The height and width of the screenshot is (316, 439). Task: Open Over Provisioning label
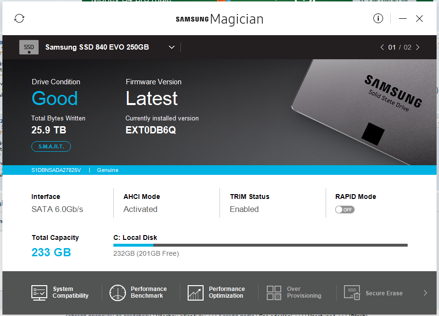(304, 292)
